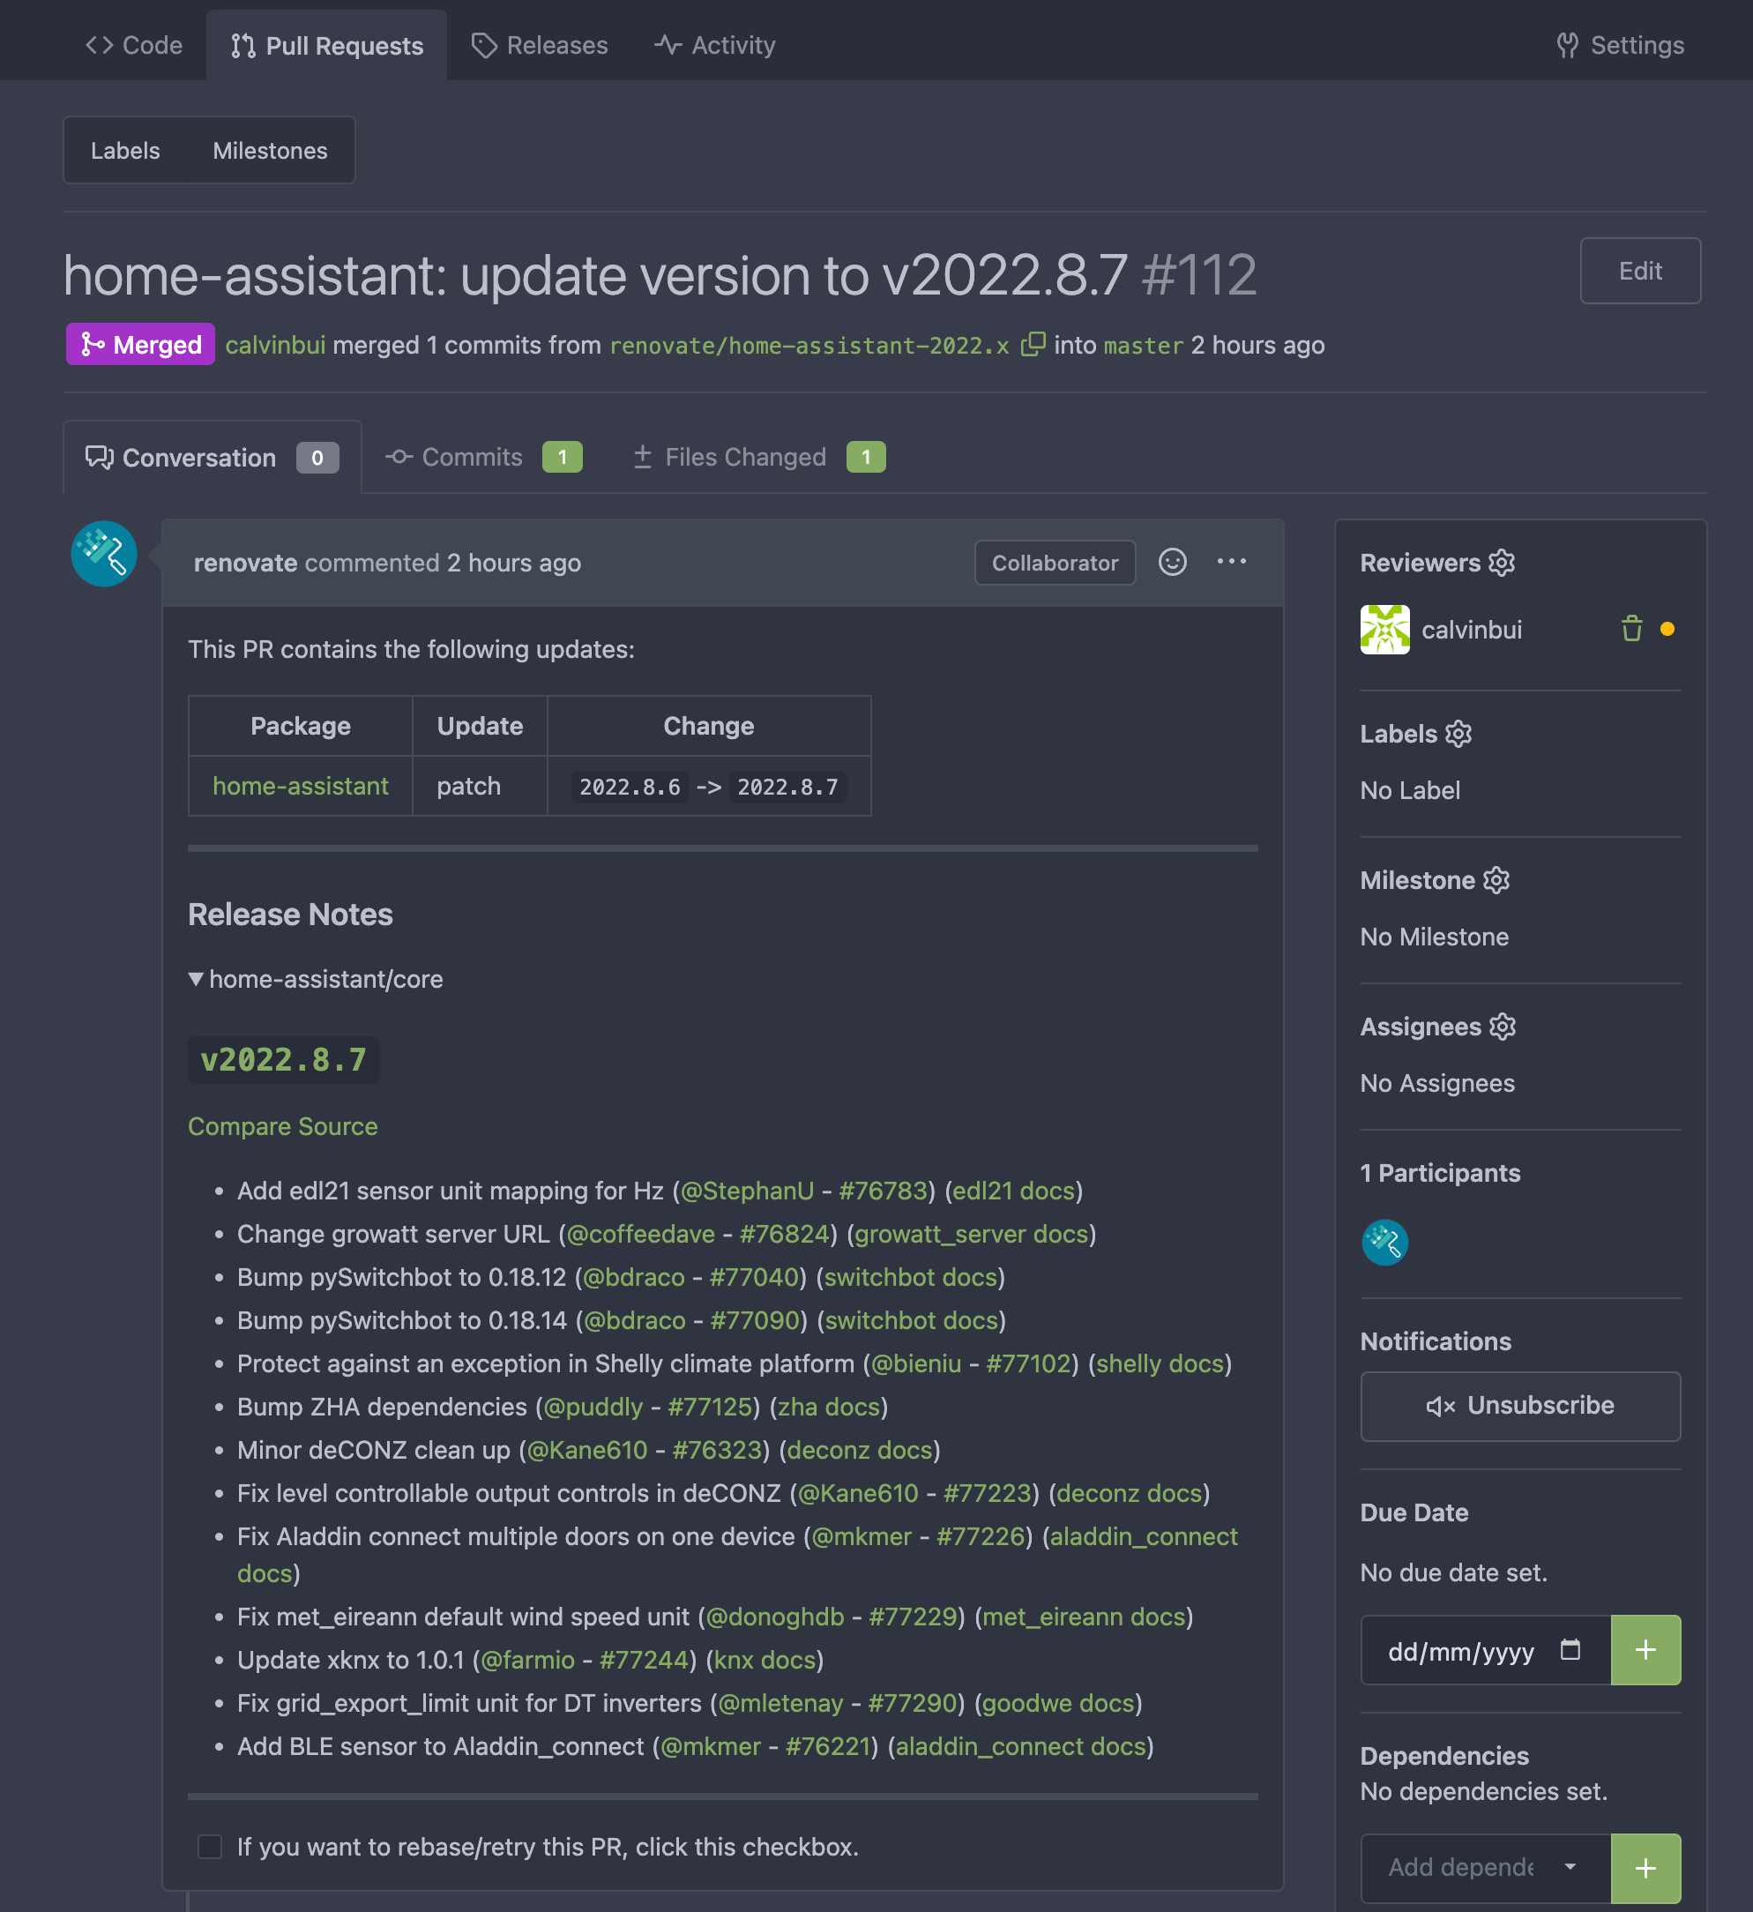Screen dimensions: 1753x1912
Task: Open the Compare Source link
Action: point(283,1126)
